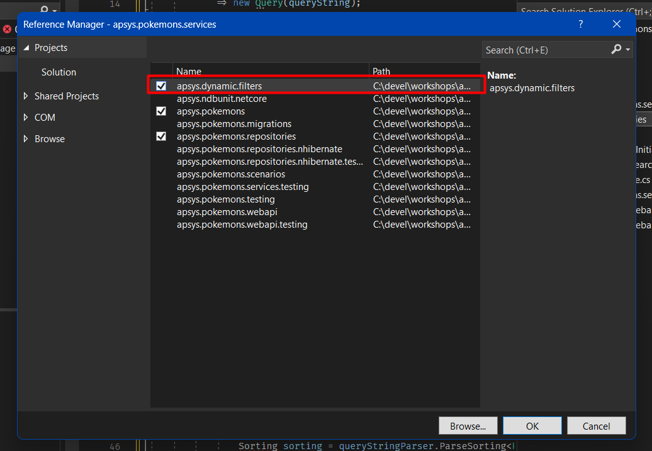Uncheck the apsys.pokemons.repositories checkbox
652x451 pixels.
[x=161, y=136]
